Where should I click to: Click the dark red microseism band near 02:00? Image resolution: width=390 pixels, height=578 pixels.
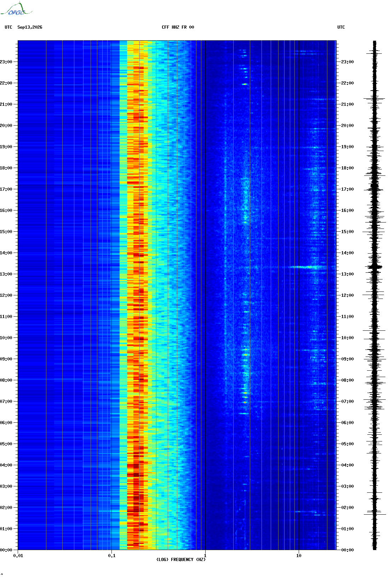pyautogui.click(x=136, y=509)
